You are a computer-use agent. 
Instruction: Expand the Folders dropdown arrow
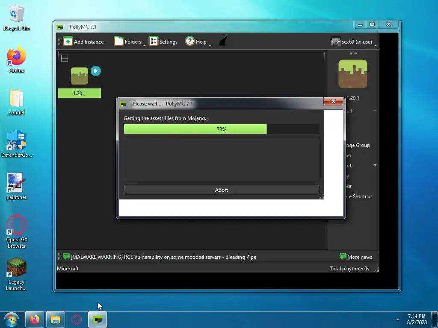click(145, 45)
